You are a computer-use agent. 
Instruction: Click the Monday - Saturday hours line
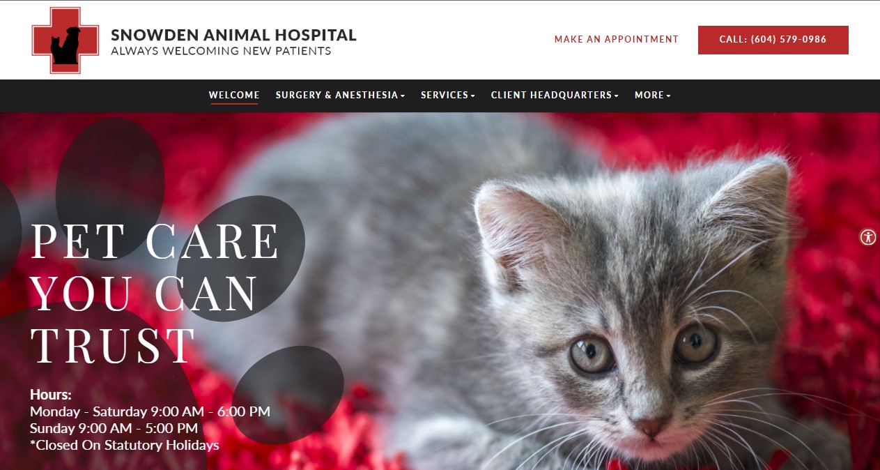pyautogui.click(x=150, y=411)
